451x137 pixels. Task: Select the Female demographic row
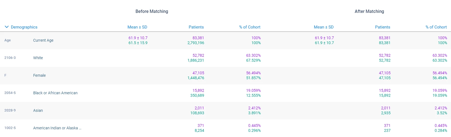point(40,75)
